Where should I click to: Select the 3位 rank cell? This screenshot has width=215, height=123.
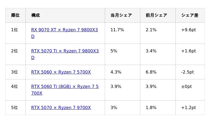[15, 72]
